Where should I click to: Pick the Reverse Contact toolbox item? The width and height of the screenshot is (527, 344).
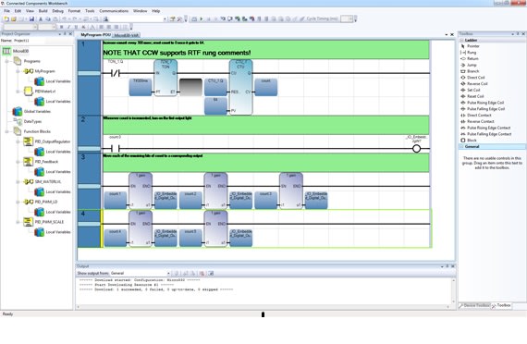coord(477,121)
